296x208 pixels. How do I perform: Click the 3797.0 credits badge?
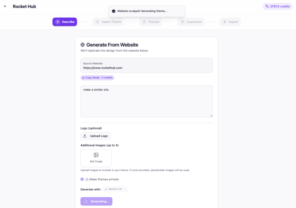click(277, 6)
